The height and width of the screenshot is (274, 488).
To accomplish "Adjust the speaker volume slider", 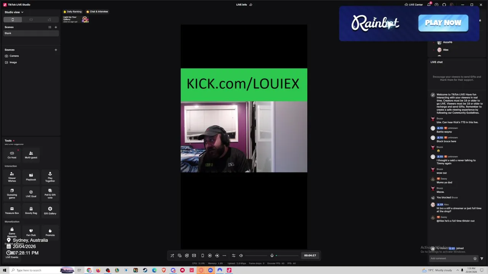I will (x=256, y=256).
